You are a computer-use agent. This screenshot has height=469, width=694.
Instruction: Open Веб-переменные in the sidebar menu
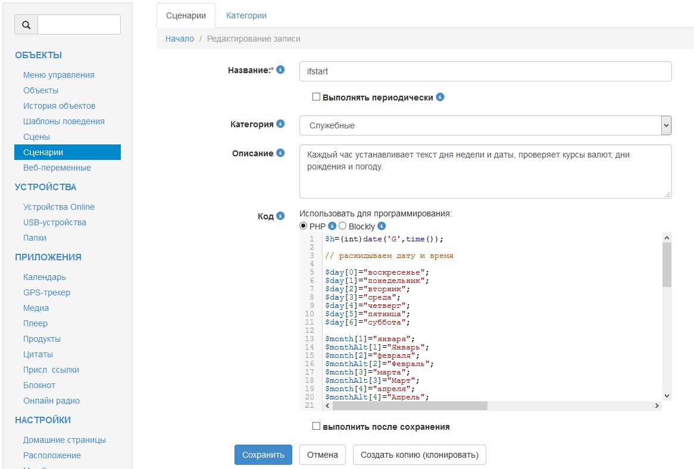[x=57, y=168]
